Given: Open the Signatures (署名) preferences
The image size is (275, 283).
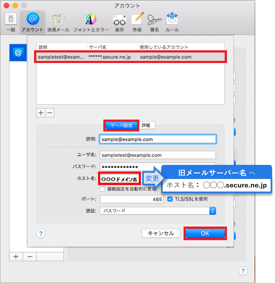Looking at the screenshot, I should 154,22.
